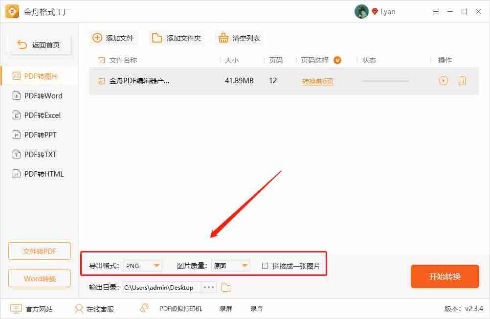
Task: Open 在线客服 support link
Action: tap(100, 309)
